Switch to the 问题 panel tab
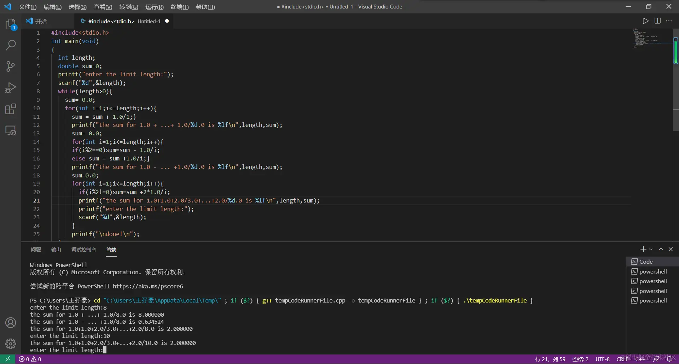Screen dimensions: 679x364 [36, 249]
